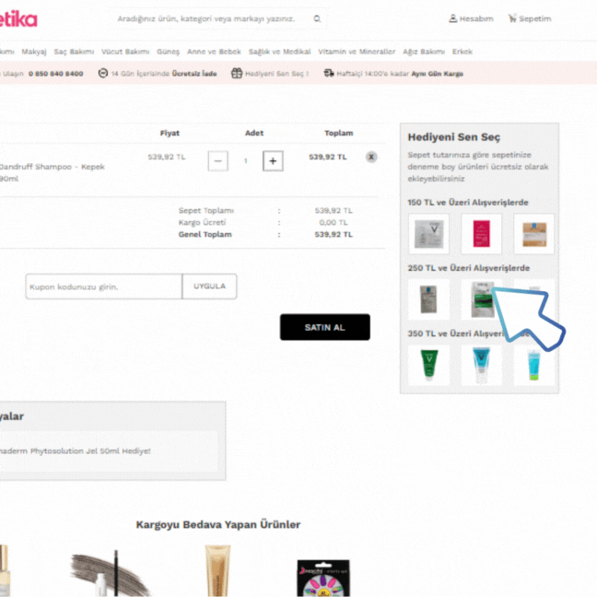Apply coupon with UYGULA button
The width and height of the screenshot is (597, 597).
(x=209, y=287)
